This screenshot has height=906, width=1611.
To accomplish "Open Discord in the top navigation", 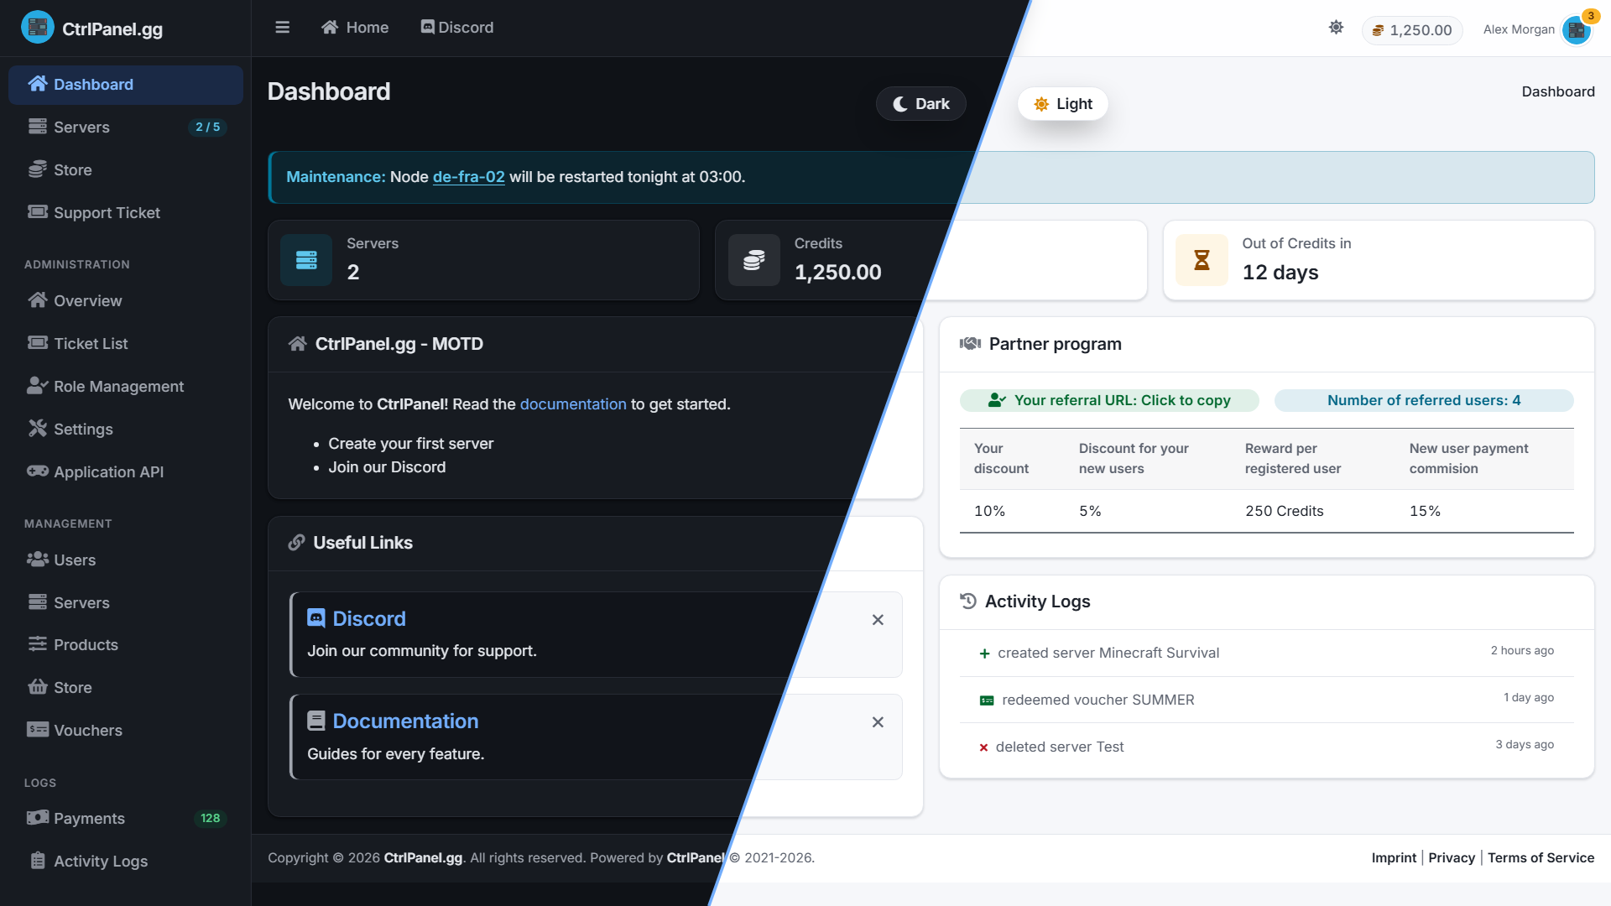I will click(457, 28).
